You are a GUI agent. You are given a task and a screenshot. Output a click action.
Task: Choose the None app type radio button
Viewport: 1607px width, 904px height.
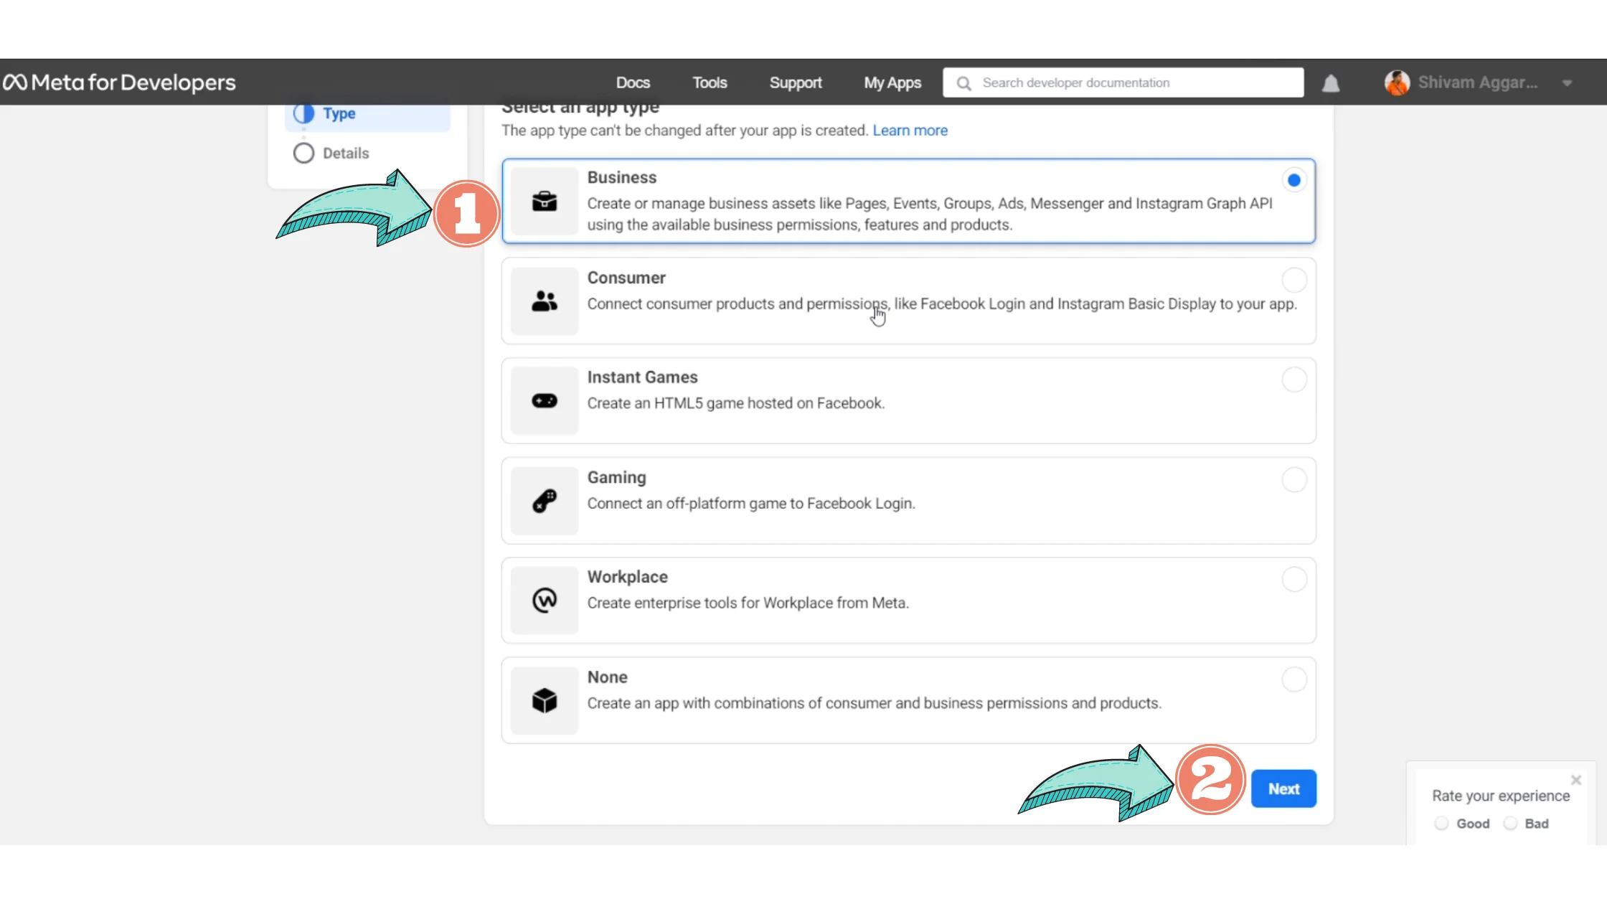(1293, 679)
